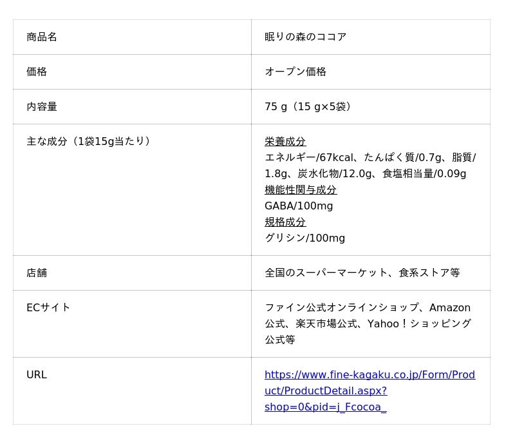Click the 商品名 label cell
The height and width of the screenshot is (444, 515).
[42, 37]
